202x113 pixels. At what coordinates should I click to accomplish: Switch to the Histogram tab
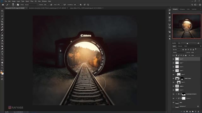(x=182, y=9)
